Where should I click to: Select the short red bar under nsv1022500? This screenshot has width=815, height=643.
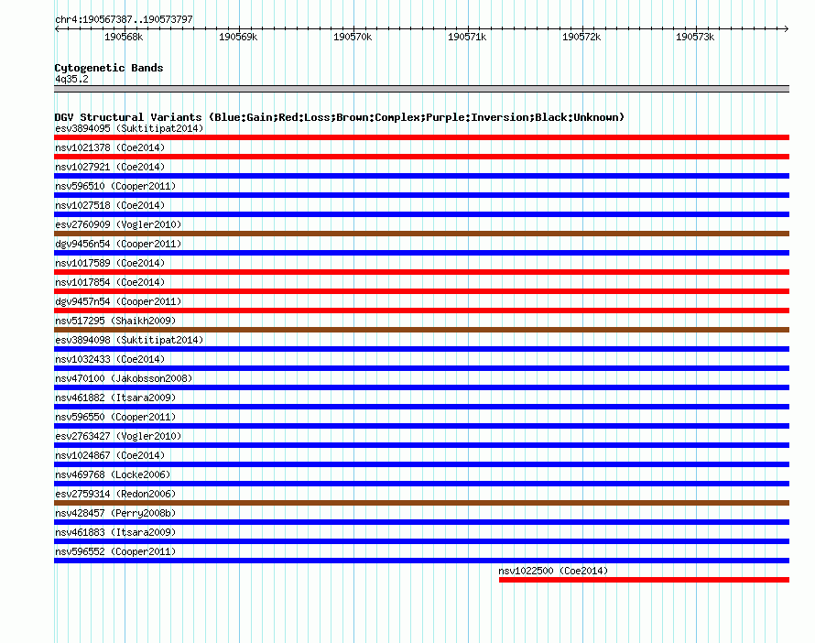click(x=644, y=580)
